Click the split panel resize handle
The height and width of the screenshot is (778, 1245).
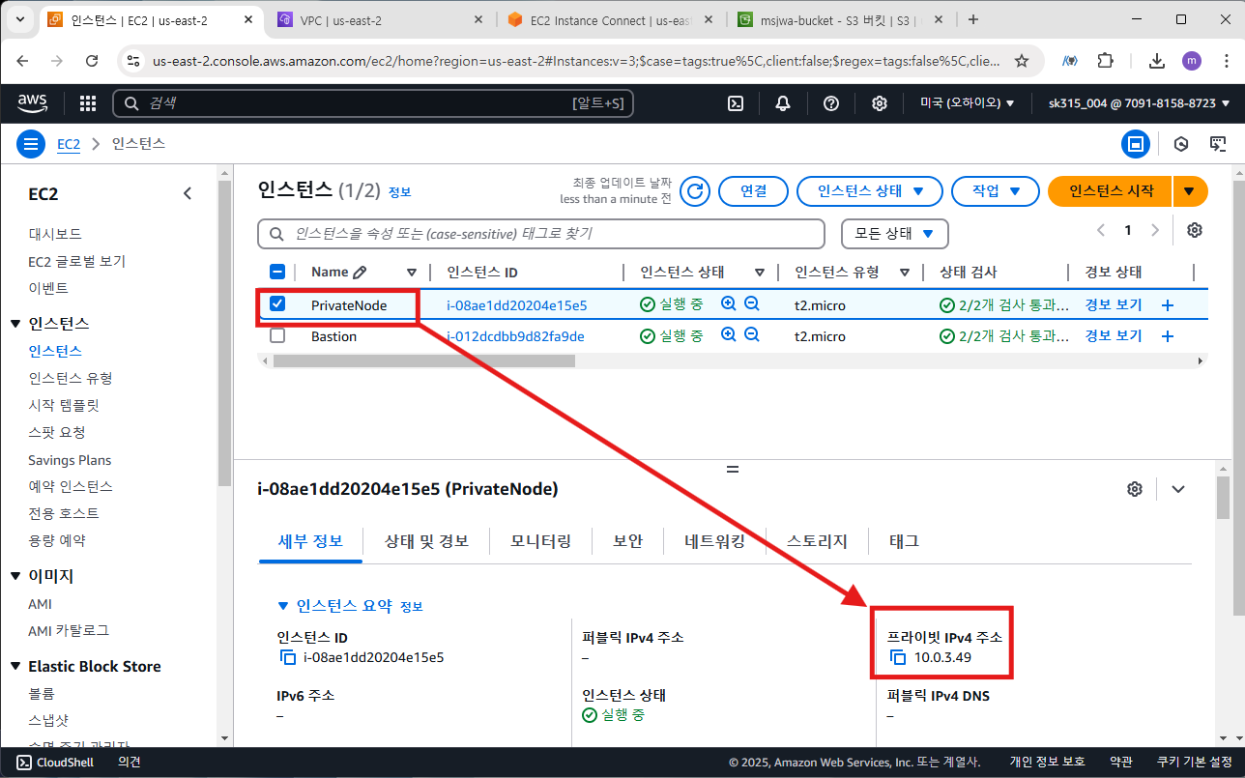(x=733, y=469)
